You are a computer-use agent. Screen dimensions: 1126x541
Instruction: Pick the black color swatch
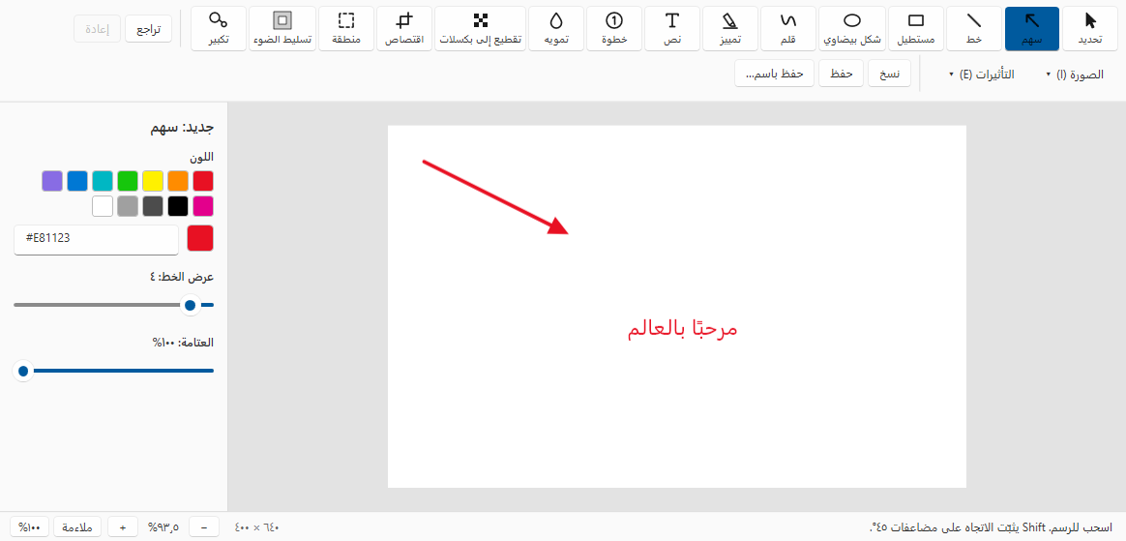coord(178,206)
